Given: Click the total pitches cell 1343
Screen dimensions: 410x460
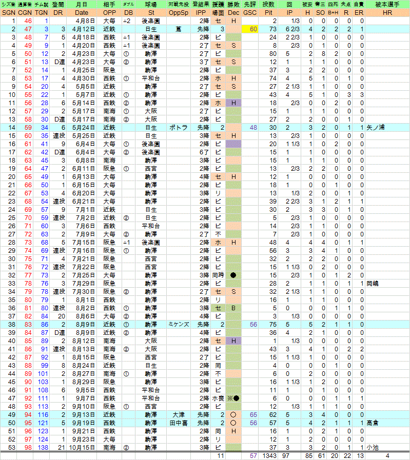Looking at the screenshot, I should (268, 455).
